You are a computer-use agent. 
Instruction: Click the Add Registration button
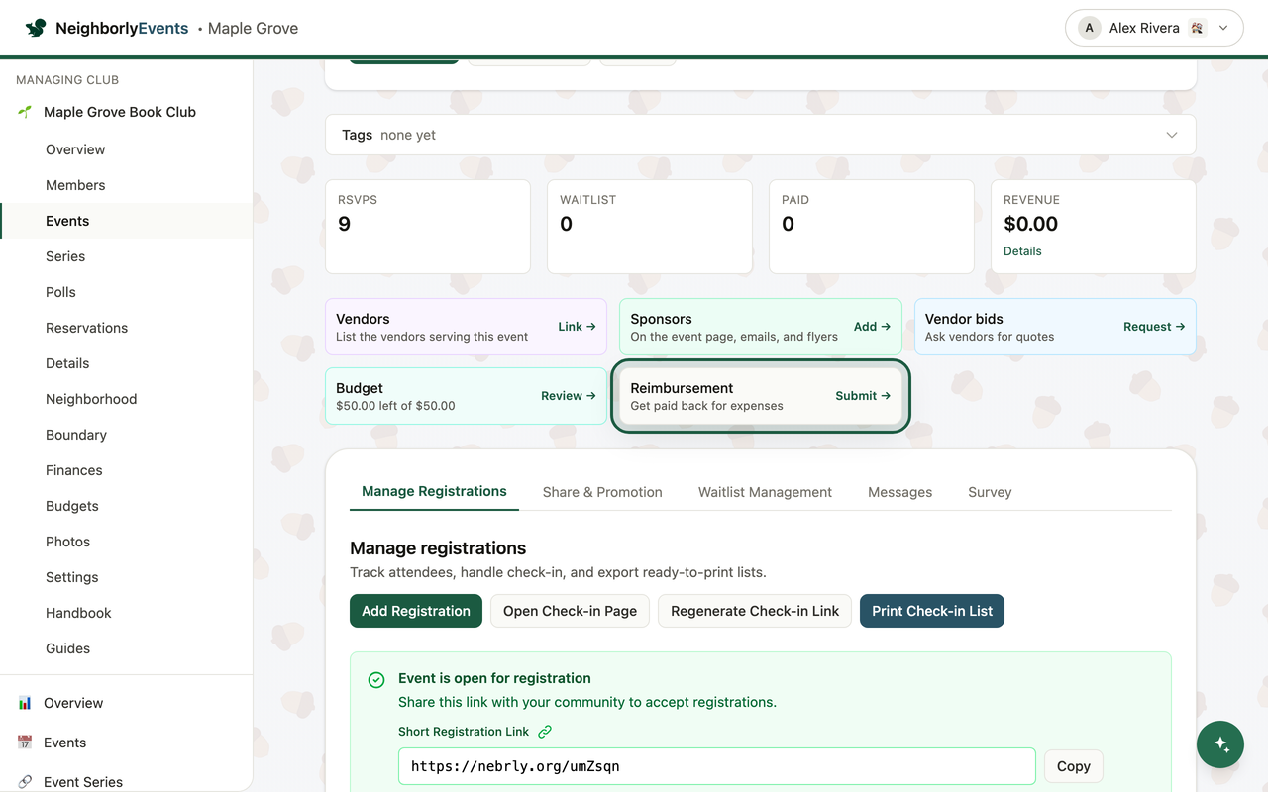416,611
